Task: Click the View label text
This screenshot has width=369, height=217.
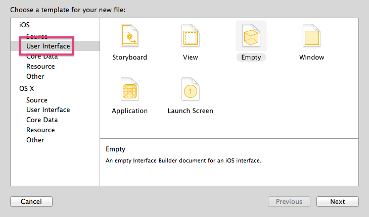Action: coord(191,58)
